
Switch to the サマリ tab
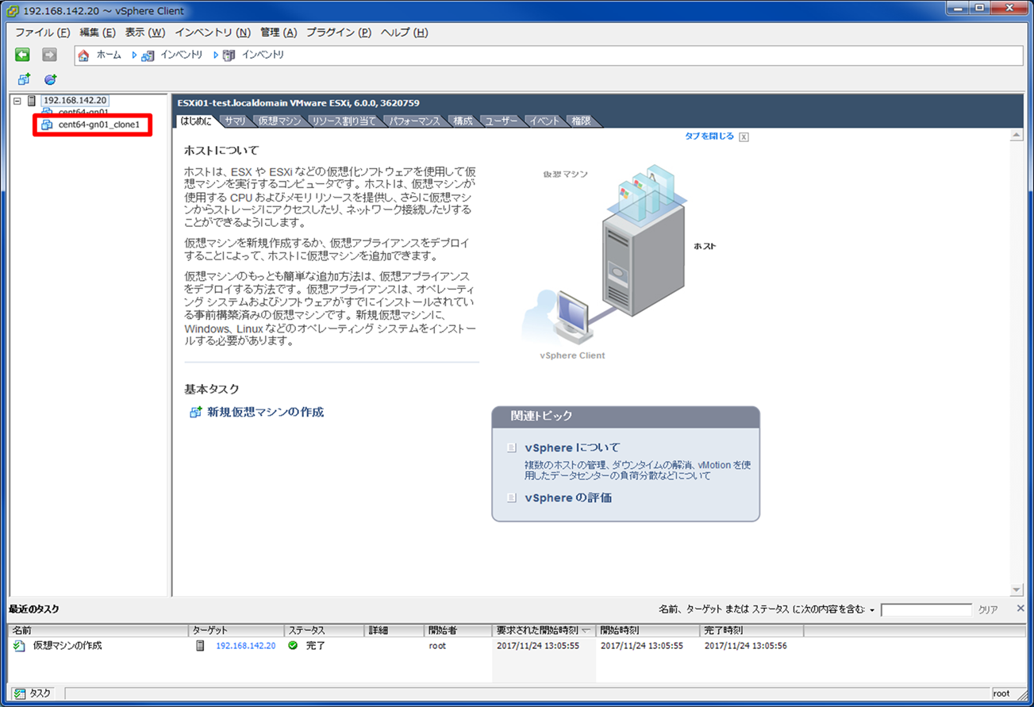235,121
